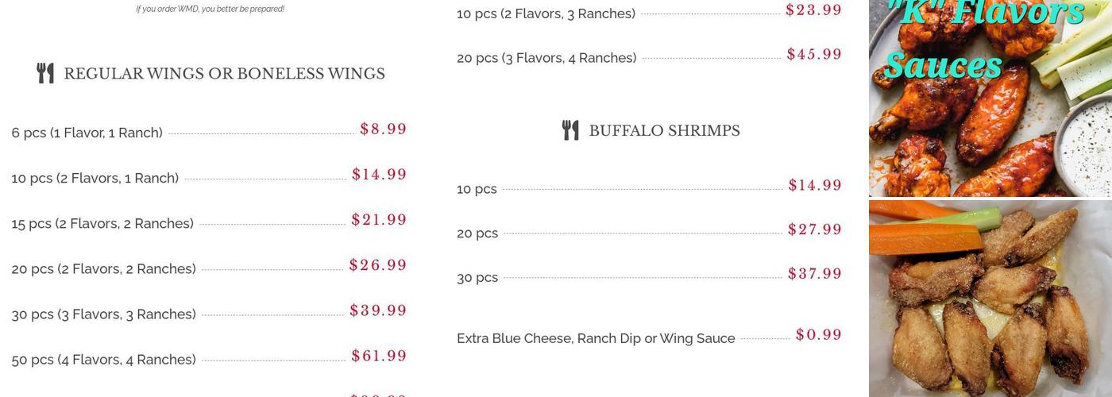Click the "Buffalo Shrimps" section heading
Screen dimensions: 1112x397
[664, 131]
